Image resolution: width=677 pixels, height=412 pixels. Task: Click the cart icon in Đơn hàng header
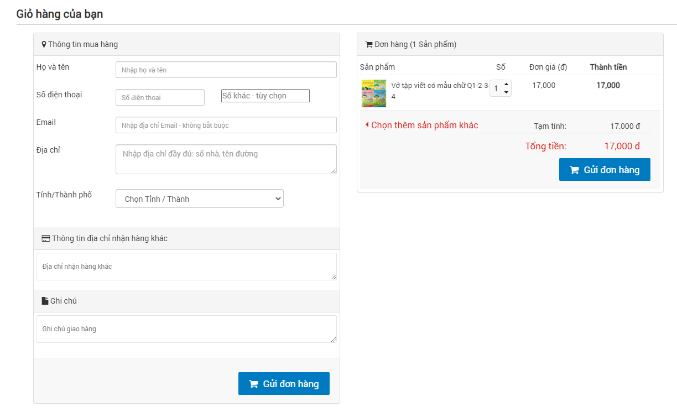click(369, 44)
